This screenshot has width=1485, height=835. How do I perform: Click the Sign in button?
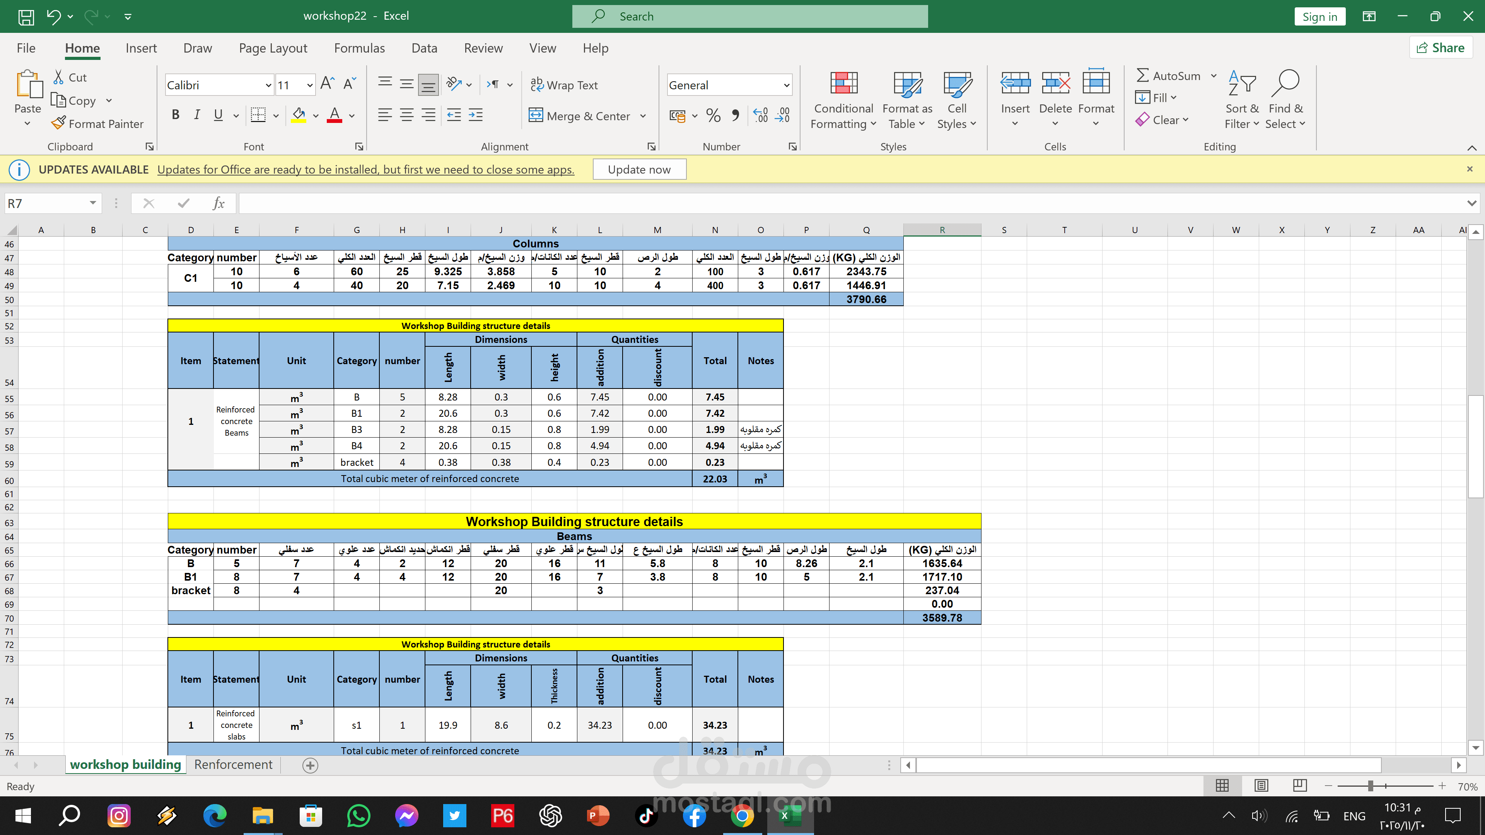pyautogui.click(x=1319, y=17)
